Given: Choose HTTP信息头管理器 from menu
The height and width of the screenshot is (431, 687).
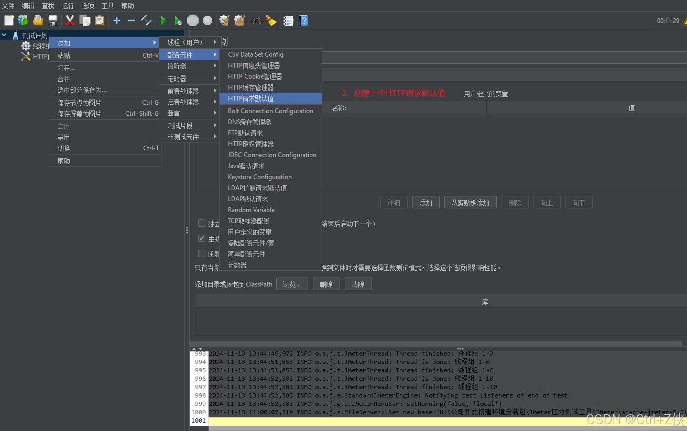Looking at the screenshot, I should tap(270, 65).
